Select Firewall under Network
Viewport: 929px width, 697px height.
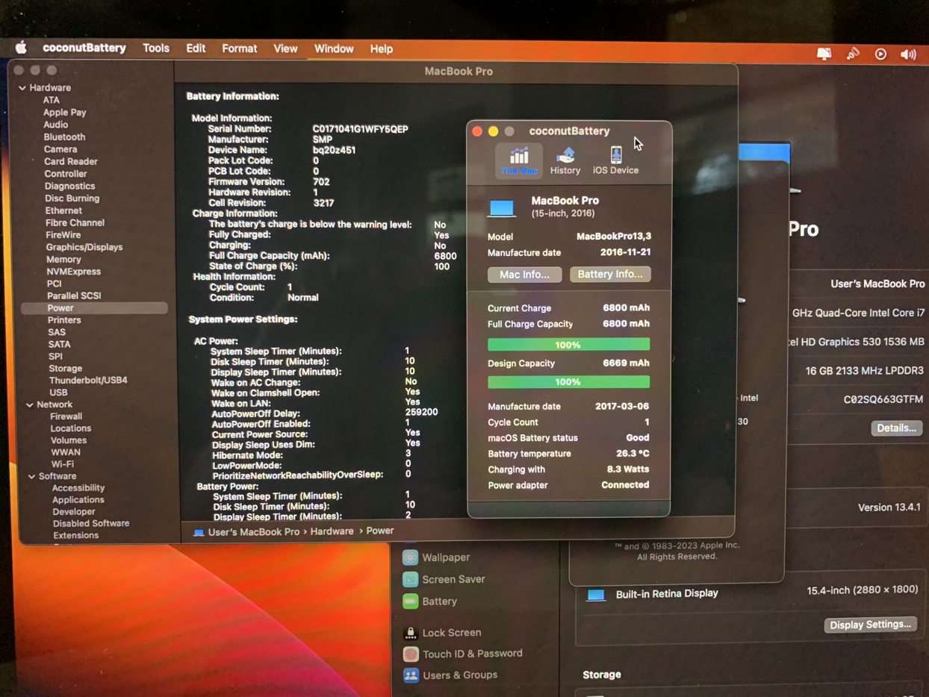66,416
